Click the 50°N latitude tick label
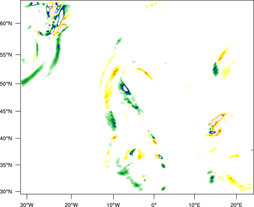 (x=6, y=84)
